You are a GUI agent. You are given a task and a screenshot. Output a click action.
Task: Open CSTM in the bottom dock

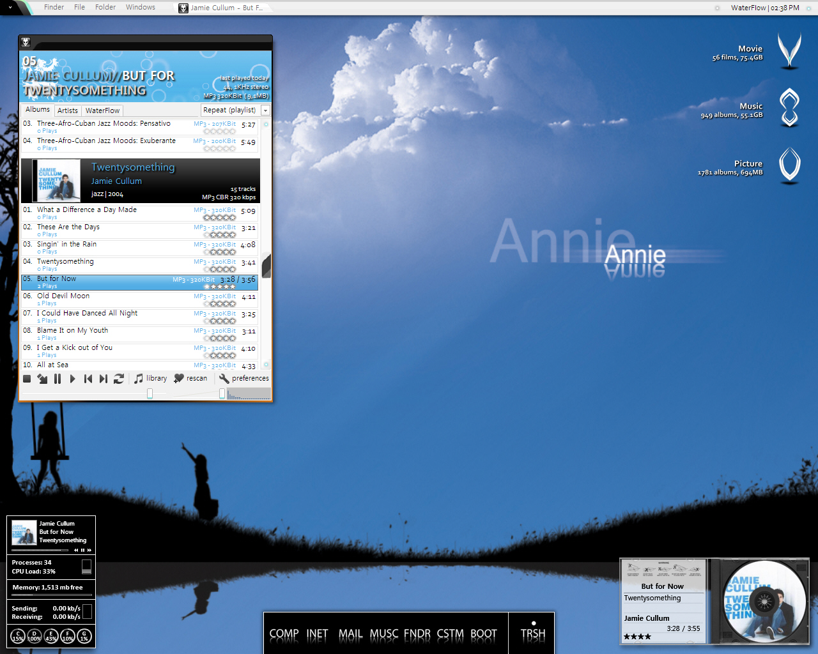pos(451,634)
